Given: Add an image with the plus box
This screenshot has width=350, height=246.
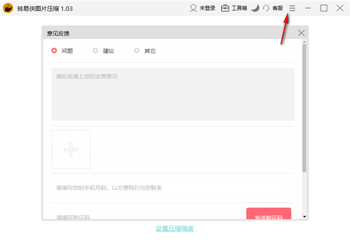Looking at the screenshot, I should pos(71,150).
